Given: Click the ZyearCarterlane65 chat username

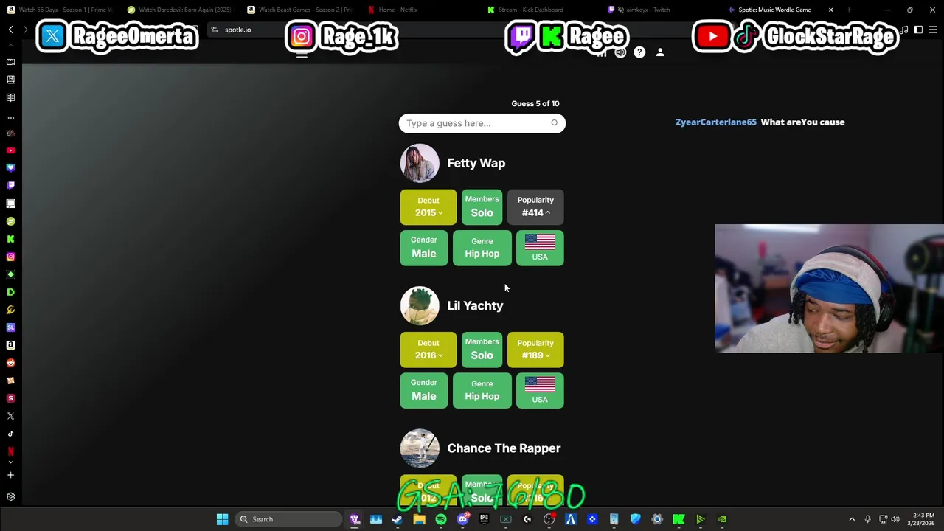Looking at the screenshot, I should point(716,122).
